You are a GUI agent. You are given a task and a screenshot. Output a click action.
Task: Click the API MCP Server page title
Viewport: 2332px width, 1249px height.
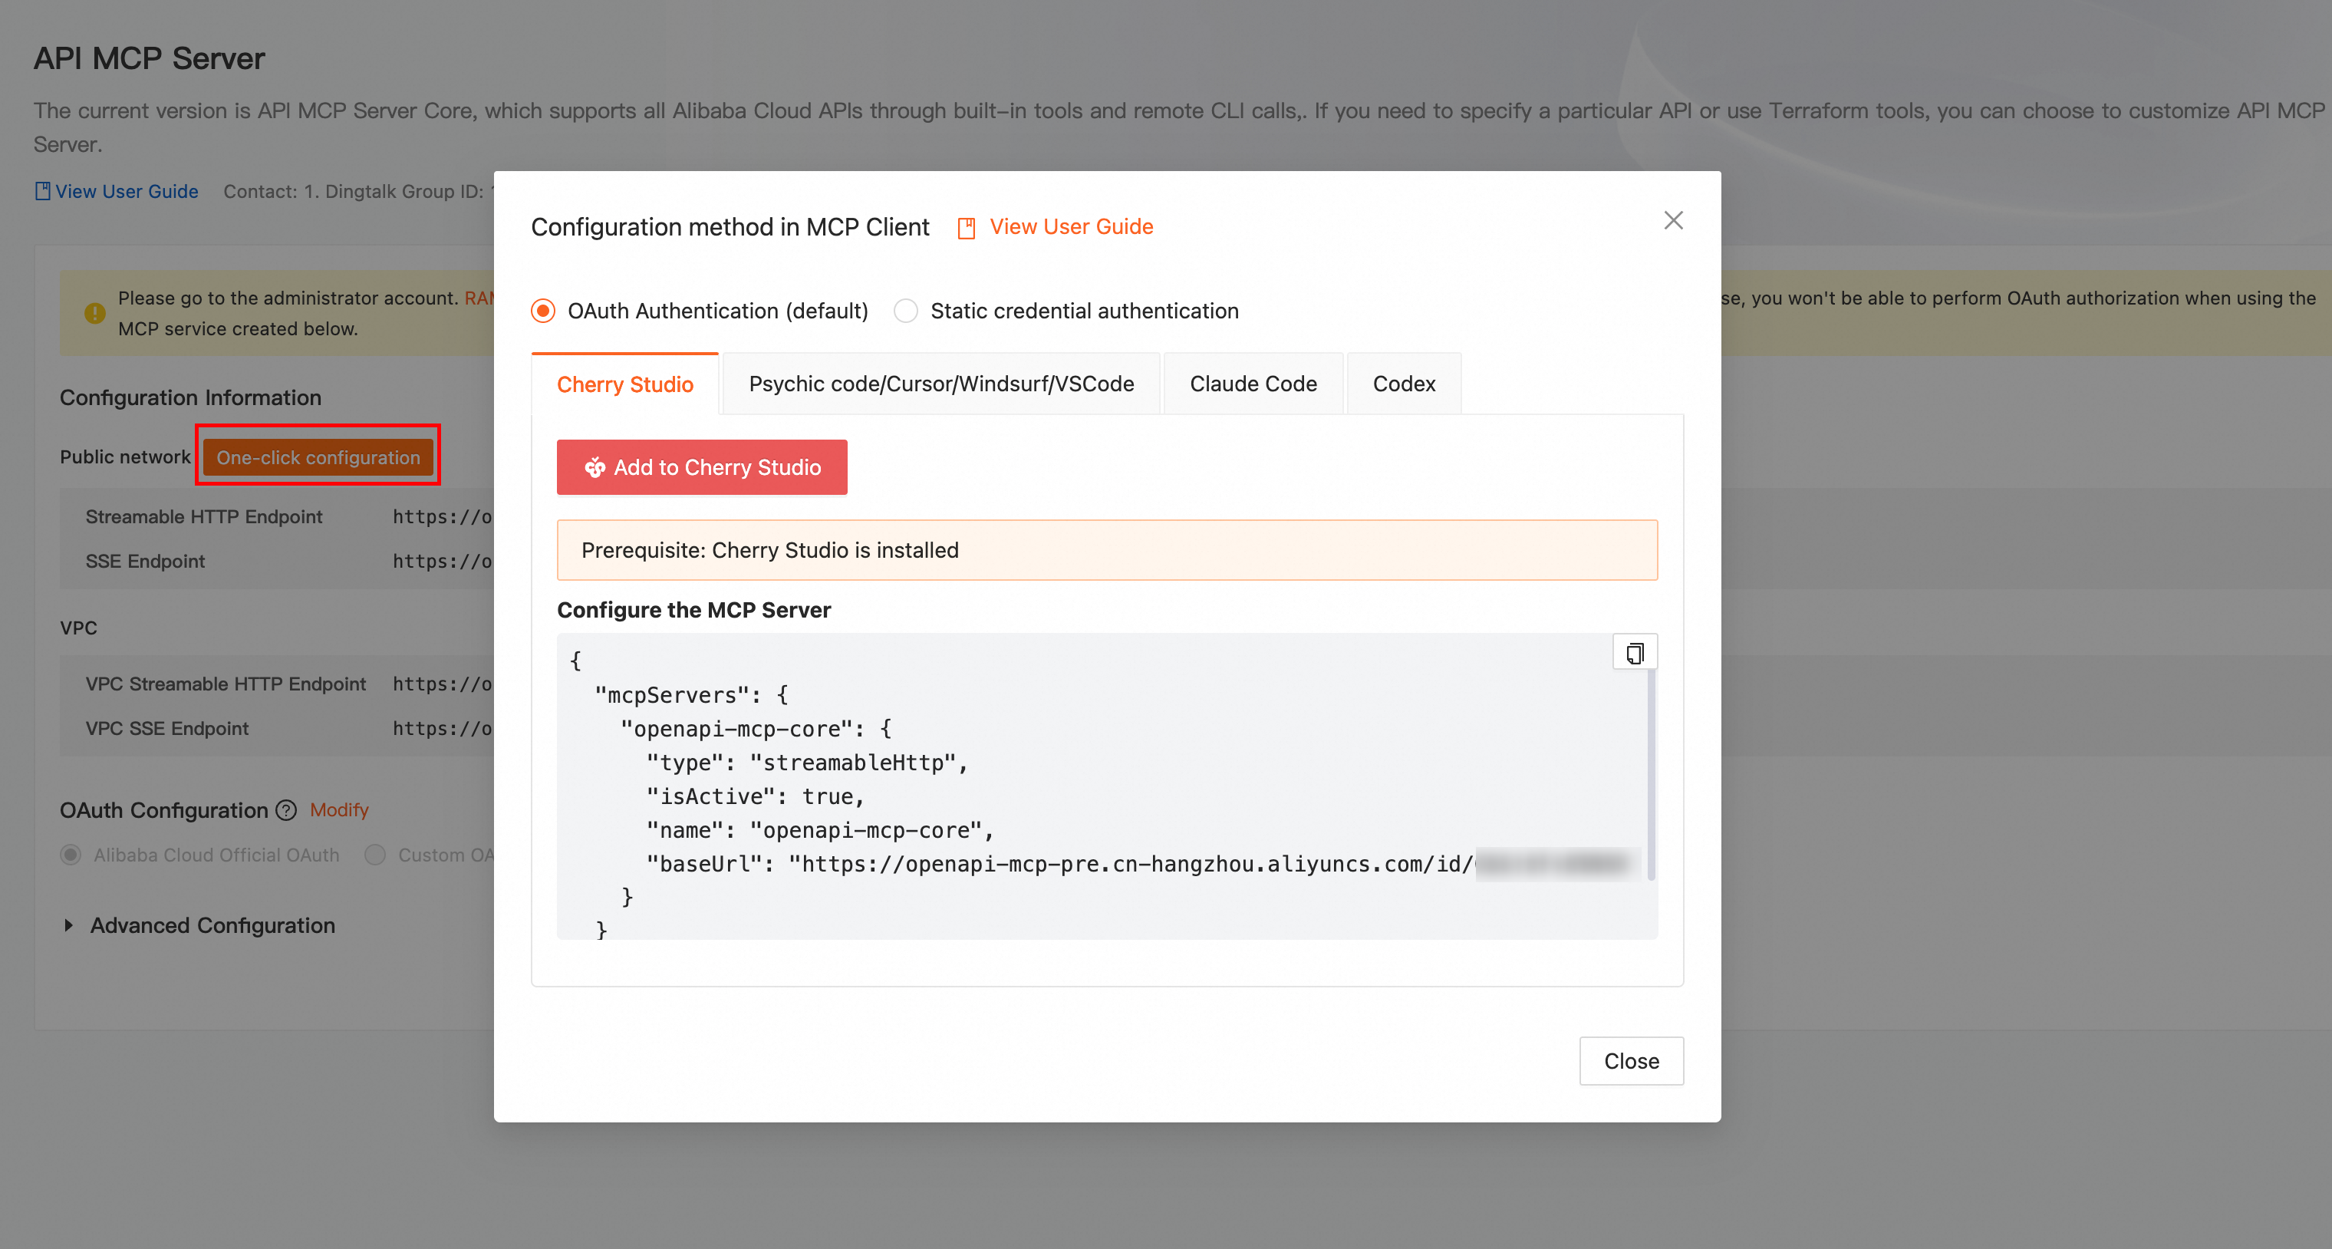[150, 59]
